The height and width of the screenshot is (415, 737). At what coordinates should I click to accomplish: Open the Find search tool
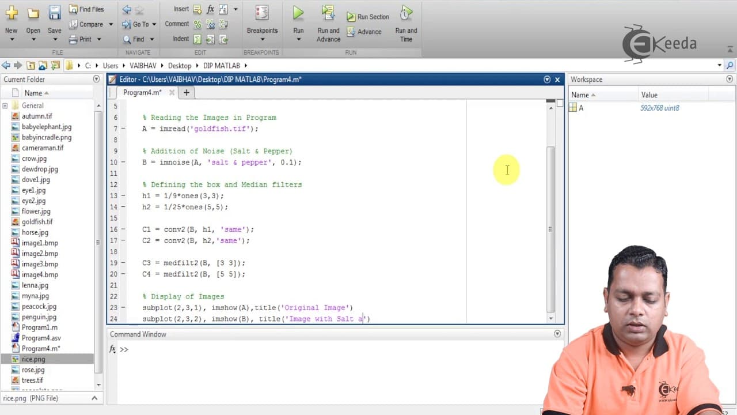click(x=134, y=39)
